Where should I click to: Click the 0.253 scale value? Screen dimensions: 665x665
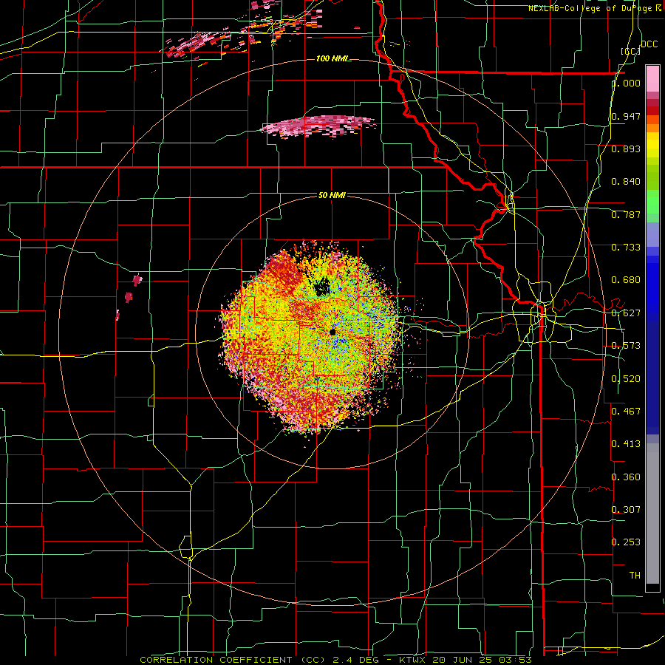[626, 542]
